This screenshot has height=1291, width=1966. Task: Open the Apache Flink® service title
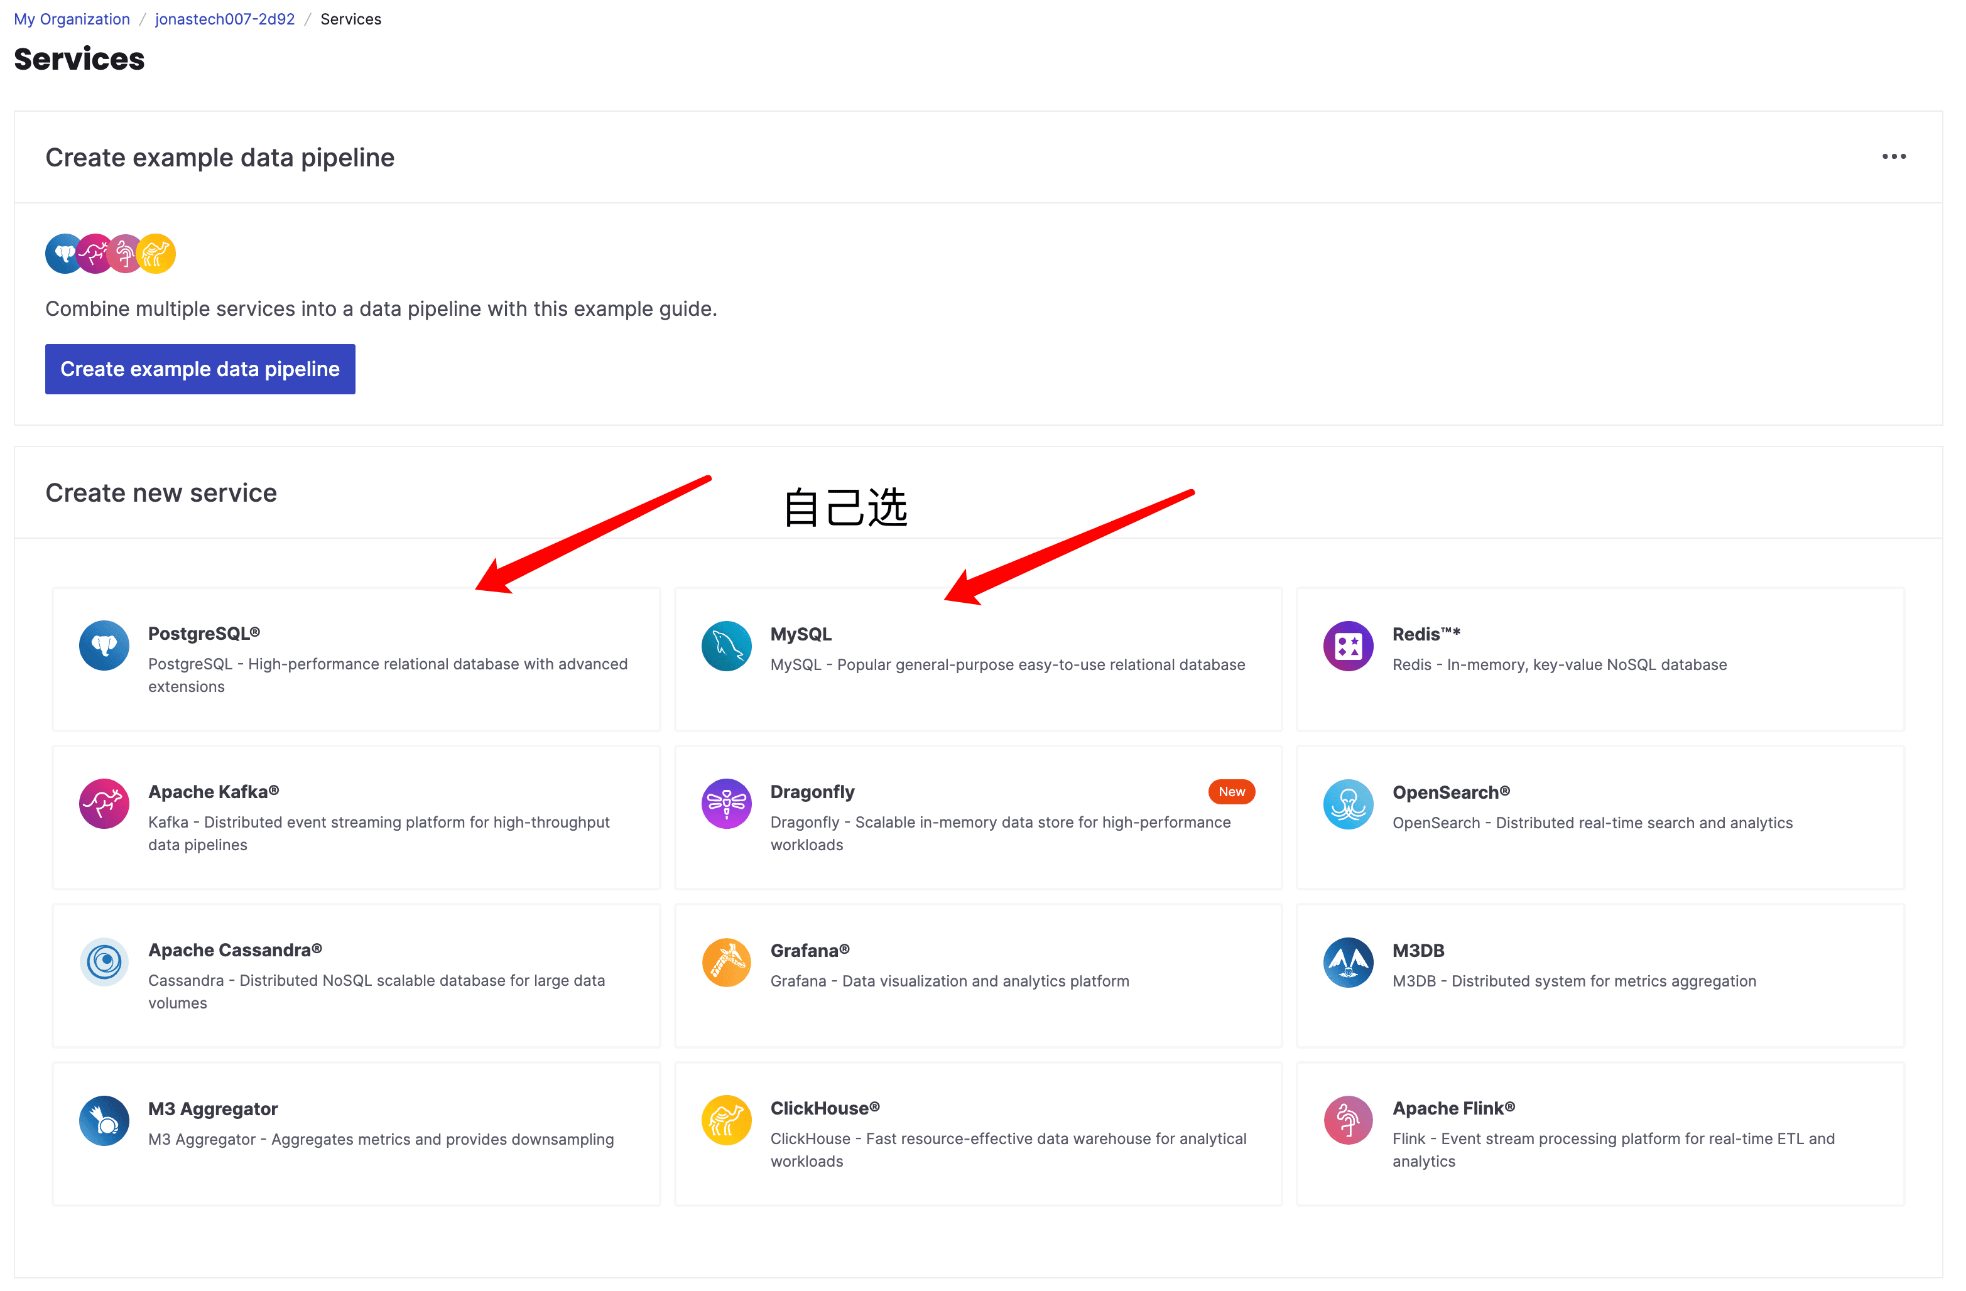coord(1453,1108)
